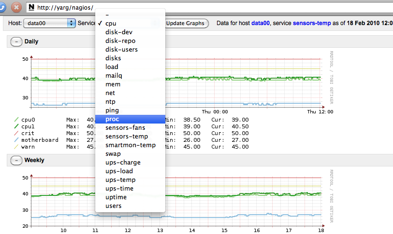Screen dimensions: 393x234
Task: Select the disks service option
Action: pyautogui.click(x=130, y=58)
